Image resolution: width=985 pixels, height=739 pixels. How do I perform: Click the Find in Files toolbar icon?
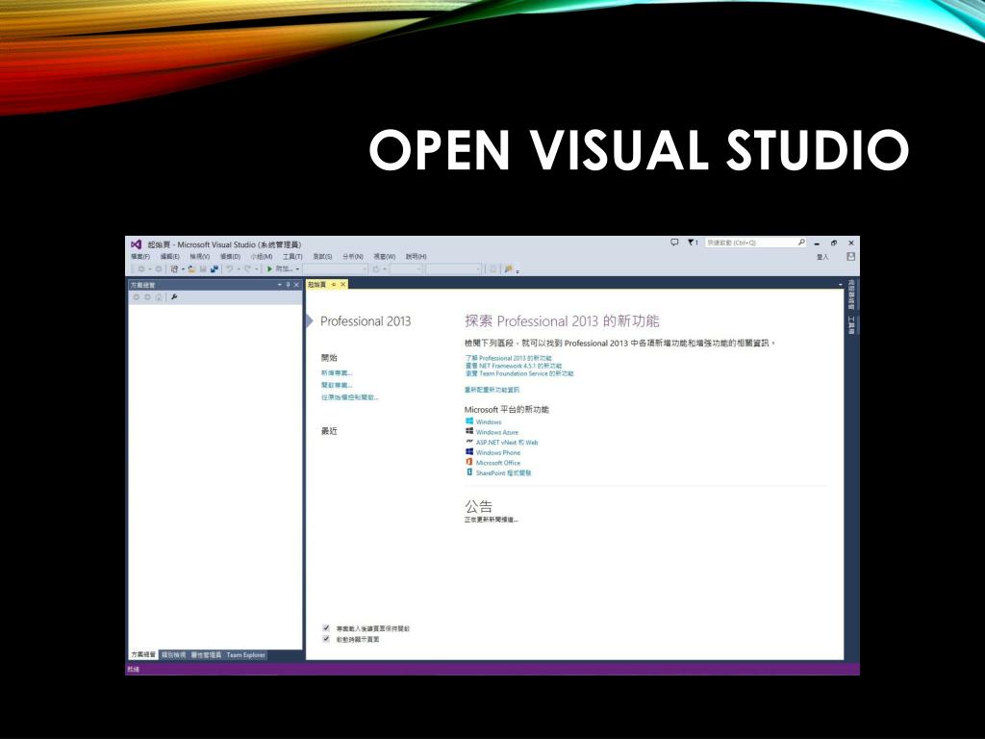(508, 269)
